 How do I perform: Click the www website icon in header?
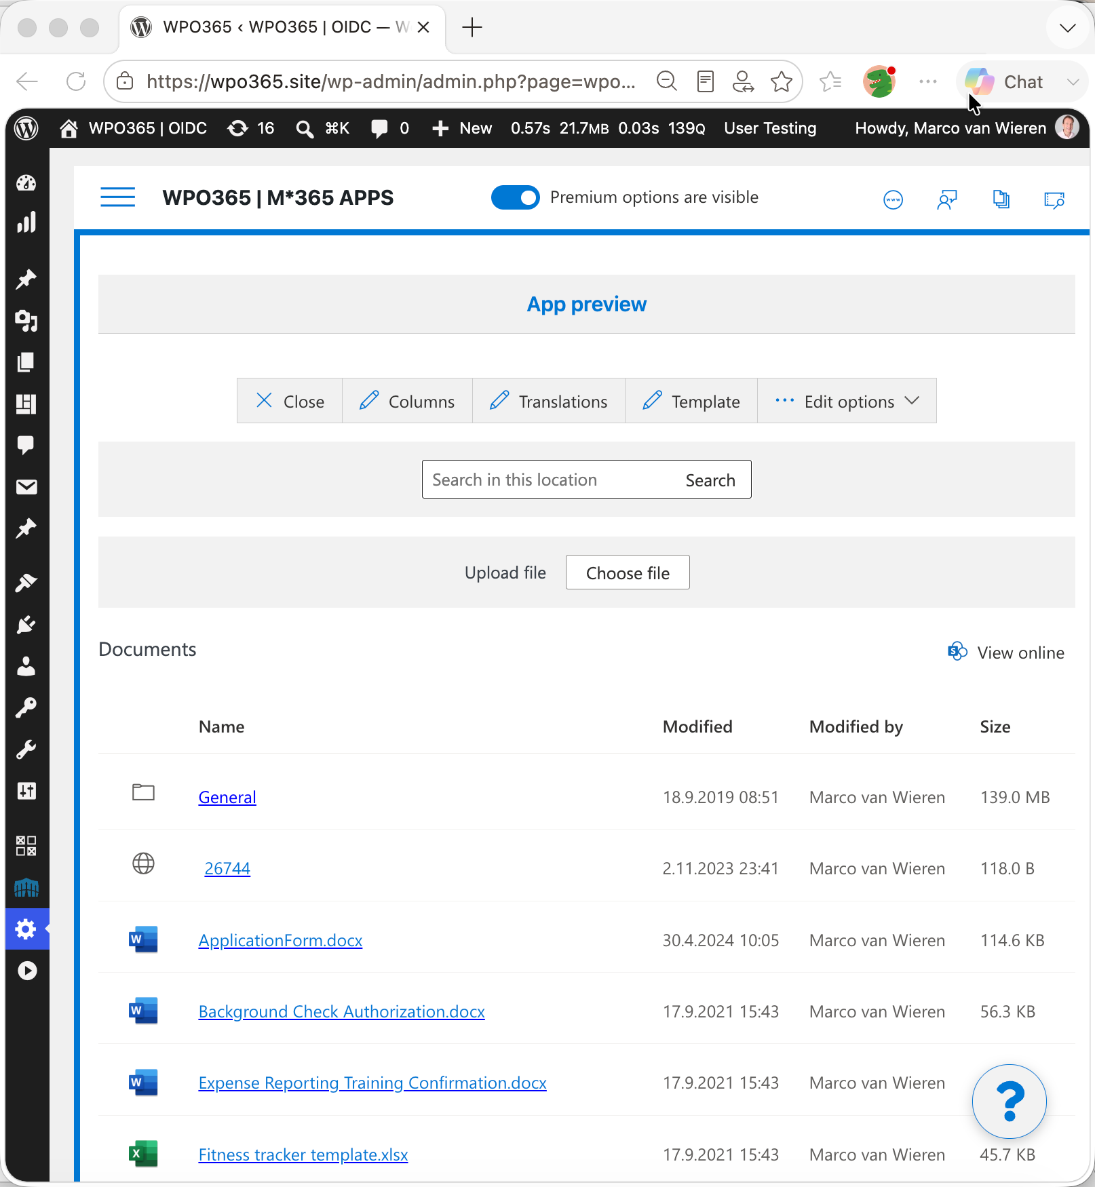tap(893, 199)
